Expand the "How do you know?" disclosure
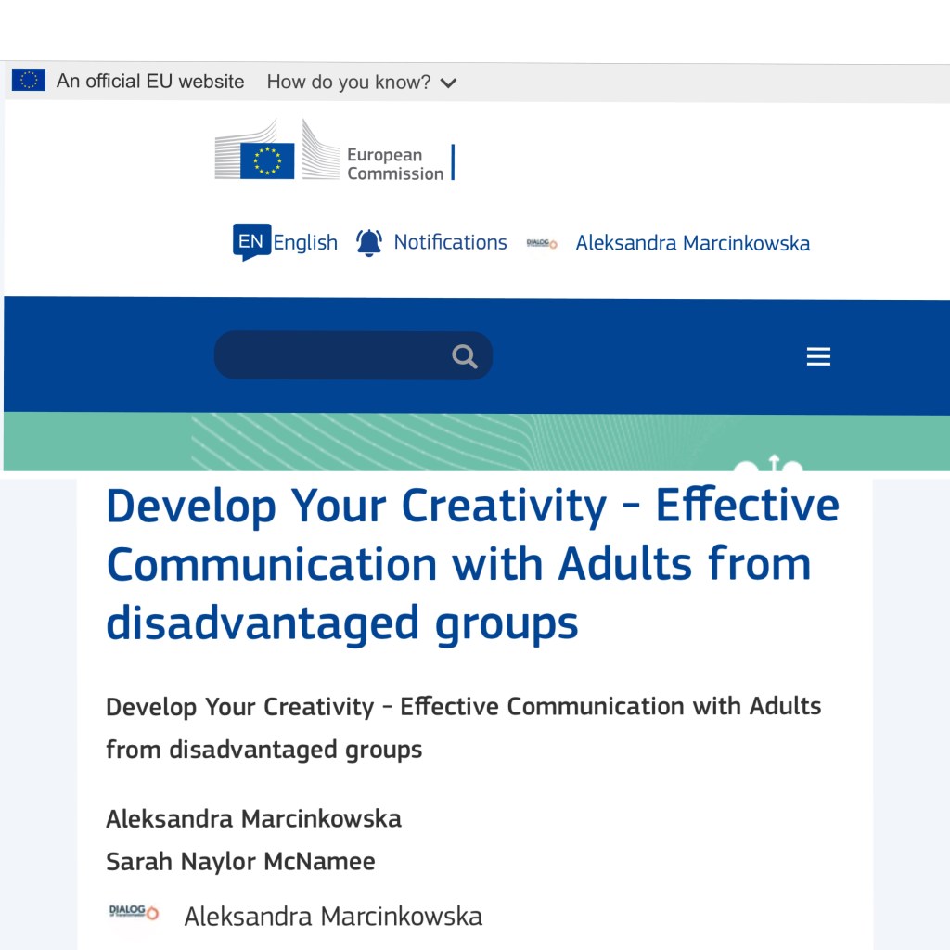The width and height of the screenshot is (950, 950). tap(349, 83)
